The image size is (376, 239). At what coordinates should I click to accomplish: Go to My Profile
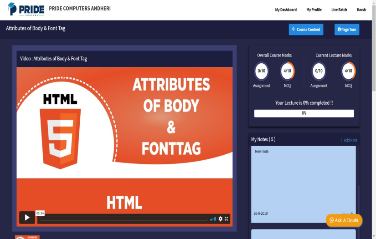tap(314, 10)
